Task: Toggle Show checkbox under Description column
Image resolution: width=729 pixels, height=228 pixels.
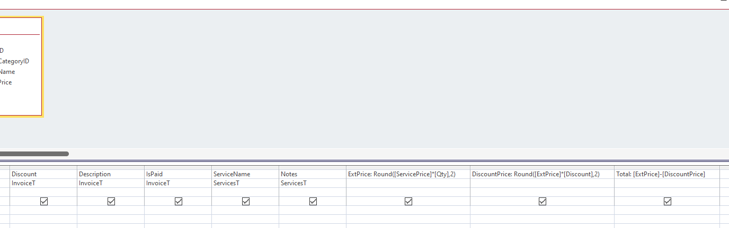Action: (x=111, y=201)
